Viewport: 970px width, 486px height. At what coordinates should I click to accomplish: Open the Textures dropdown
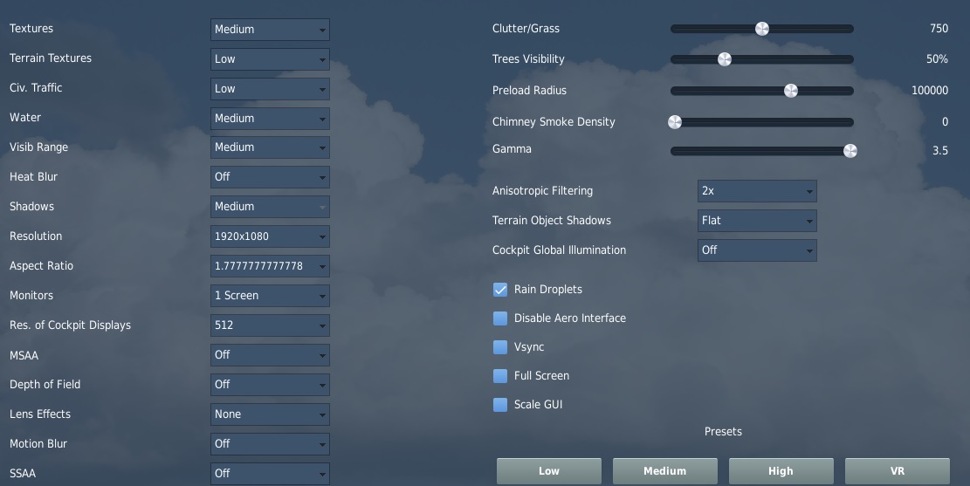point(270,29)
